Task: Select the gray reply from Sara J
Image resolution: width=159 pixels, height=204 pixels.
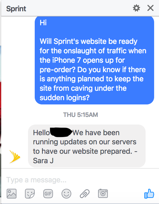Action: coord(87,146)
